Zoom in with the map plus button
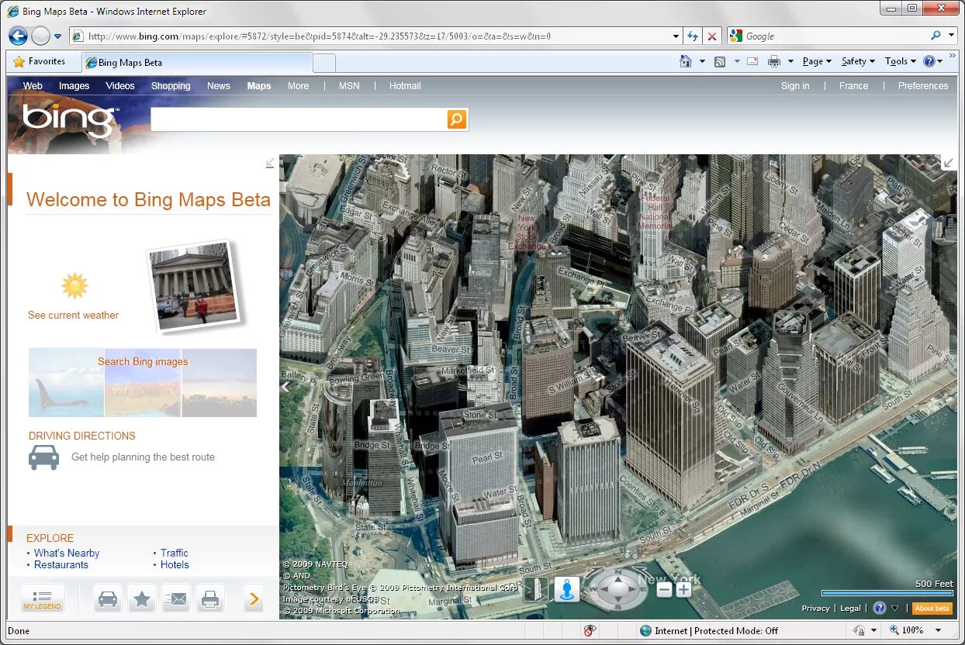965x645 pixels. (683, 590)
